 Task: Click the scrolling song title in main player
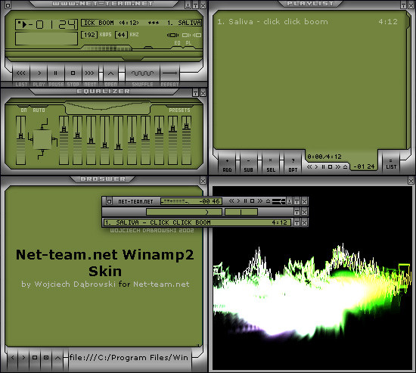click(x=141, y=23)
